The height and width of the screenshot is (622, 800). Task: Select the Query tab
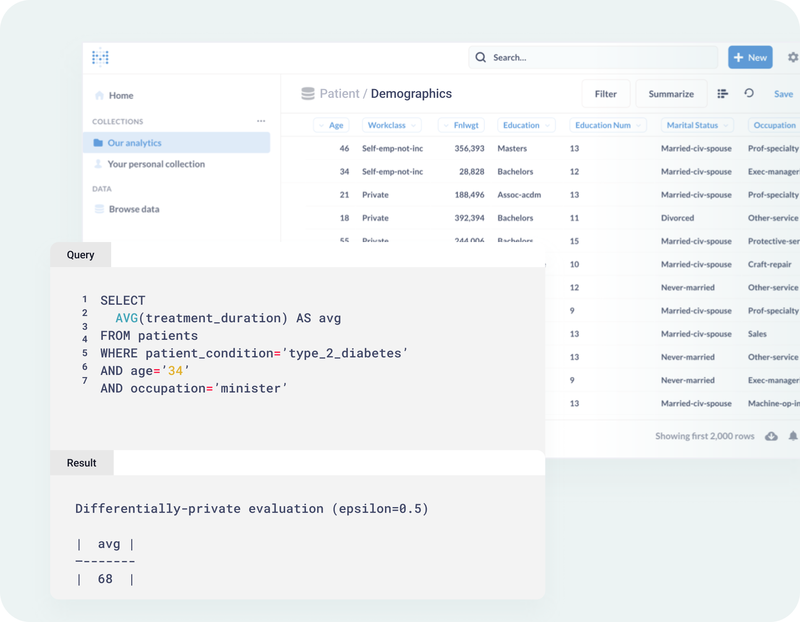coord(81,255)
